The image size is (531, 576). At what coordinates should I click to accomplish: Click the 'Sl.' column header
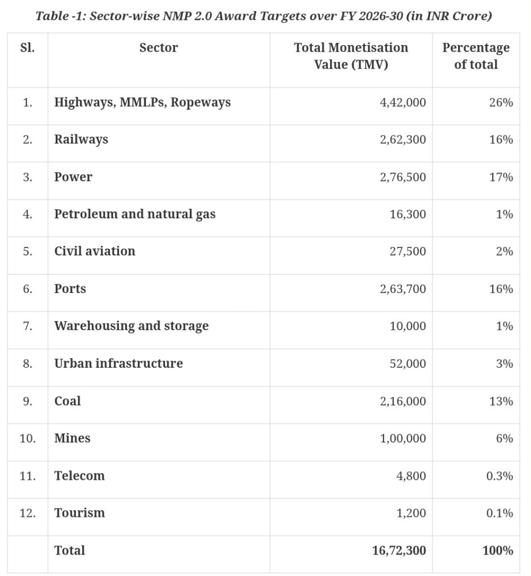coord(27,48)
